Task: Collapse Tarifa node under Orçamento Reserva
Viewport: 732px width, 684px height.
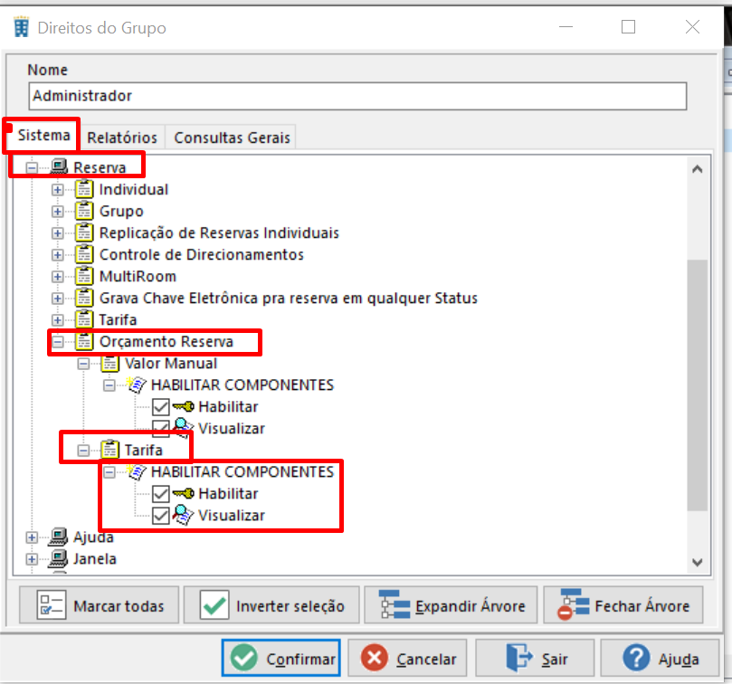Action: click(x=83, y=450)
